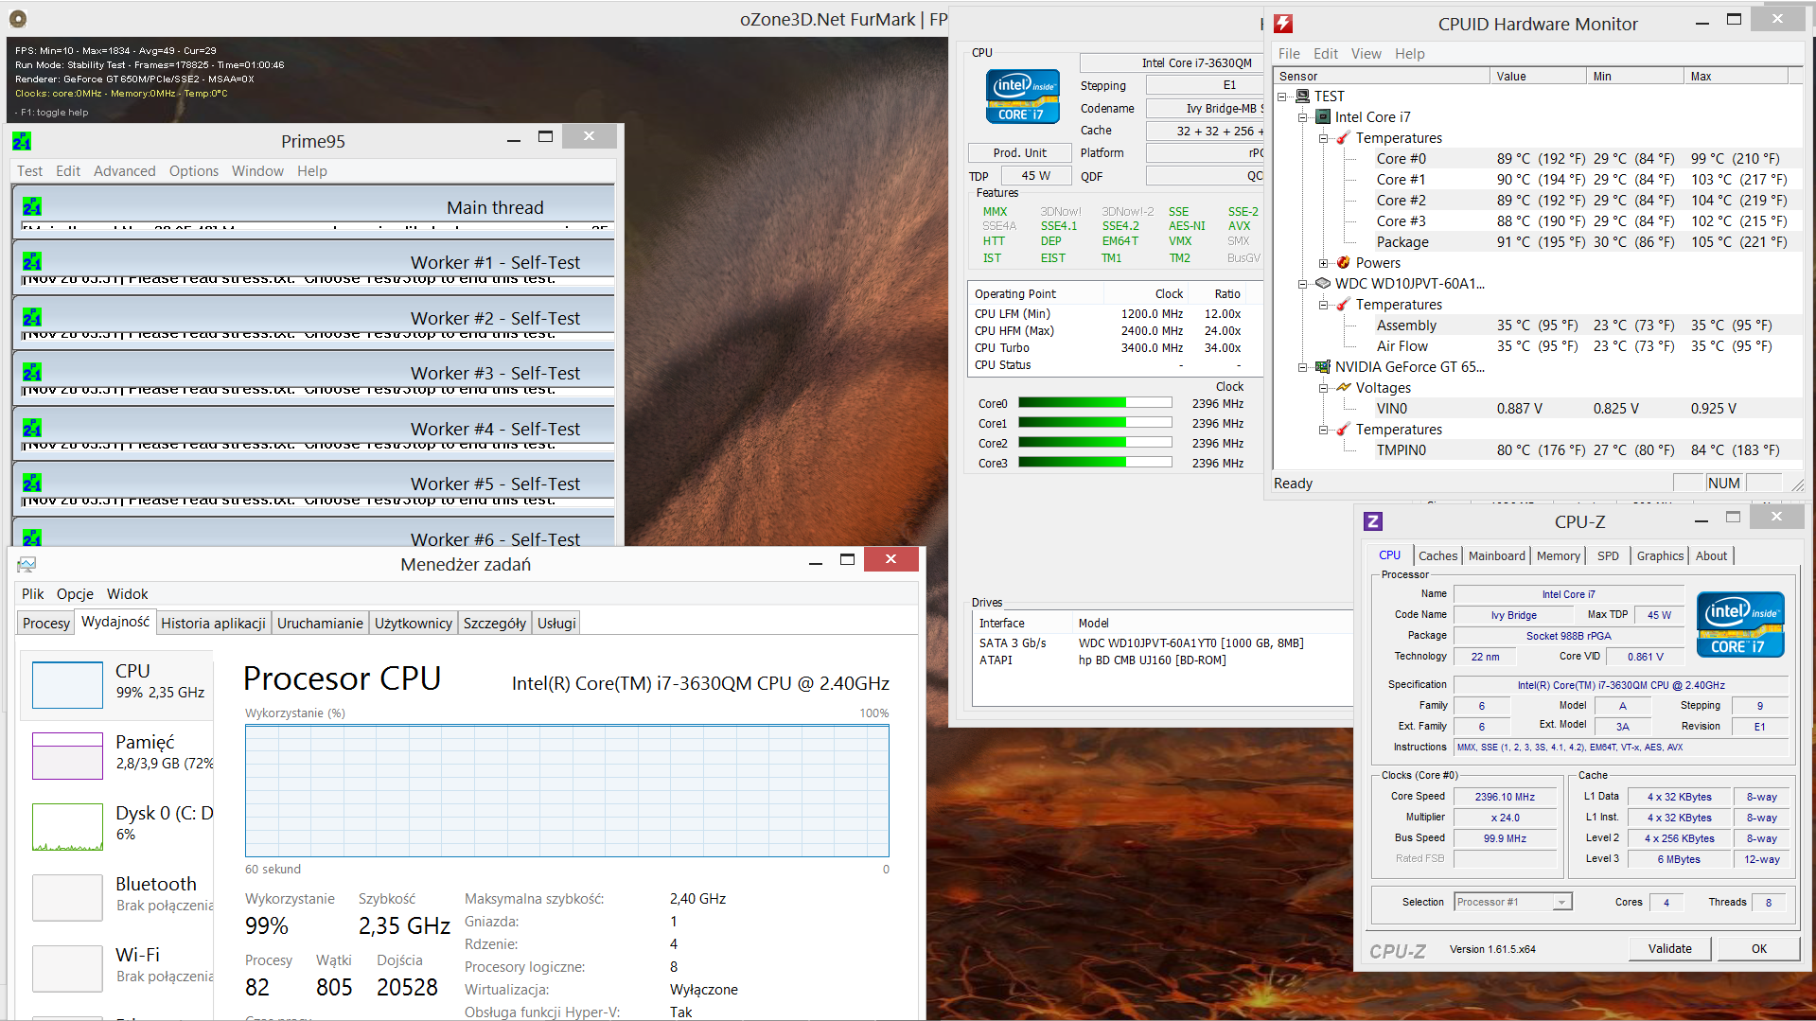Collapse the TEST root node in HWMonitor
This screenshot has height=1021, width=1816.
(1281, 97)
